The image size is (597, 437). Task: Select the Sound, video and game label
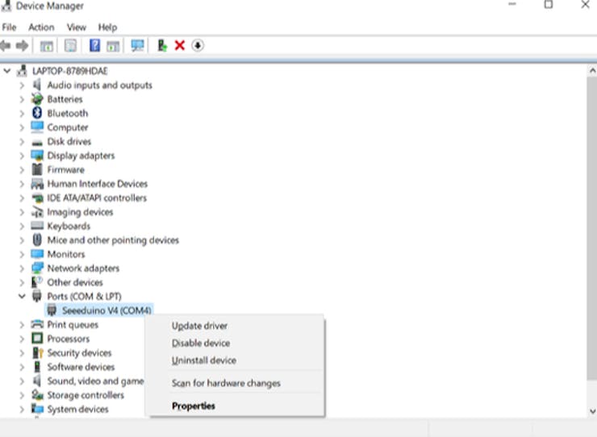95,381
